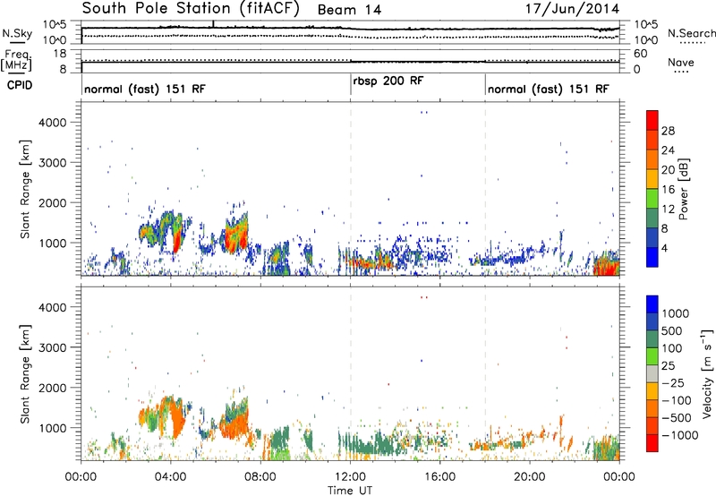Click first 'normal (fast) 151 RF' label at 00:00
The width and height of the screenshot is (716, 496).
point(145,89)
